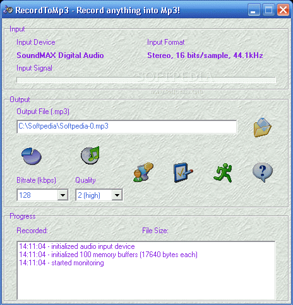
Task: Close the RecordToMp3 window
Action: pyautogui.click(x=283, y=9)
